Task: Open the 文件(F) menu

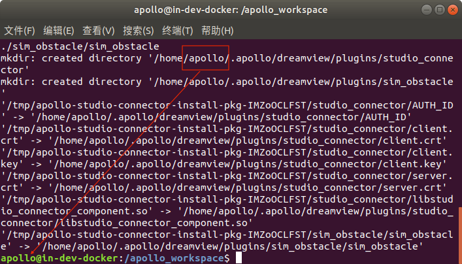Action: coord(20,31)
